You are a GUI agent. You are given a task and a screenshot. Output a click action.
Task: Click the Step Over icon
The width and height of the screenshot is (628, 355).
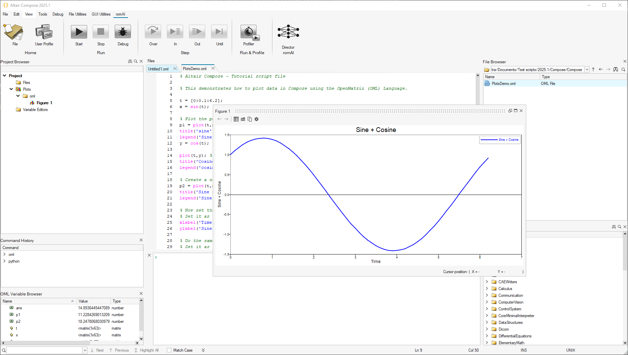click(153, 32)
